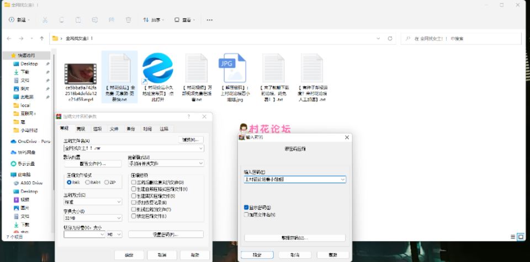Select the RAR4 format radio button
Image resolution: width=530 pixels, height=262 pixels.
(x=88, y=183)
